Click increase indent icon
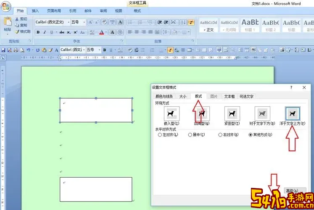Image resolution: width=314 pixels, height=210 pixels. click(x=166, y=22)
